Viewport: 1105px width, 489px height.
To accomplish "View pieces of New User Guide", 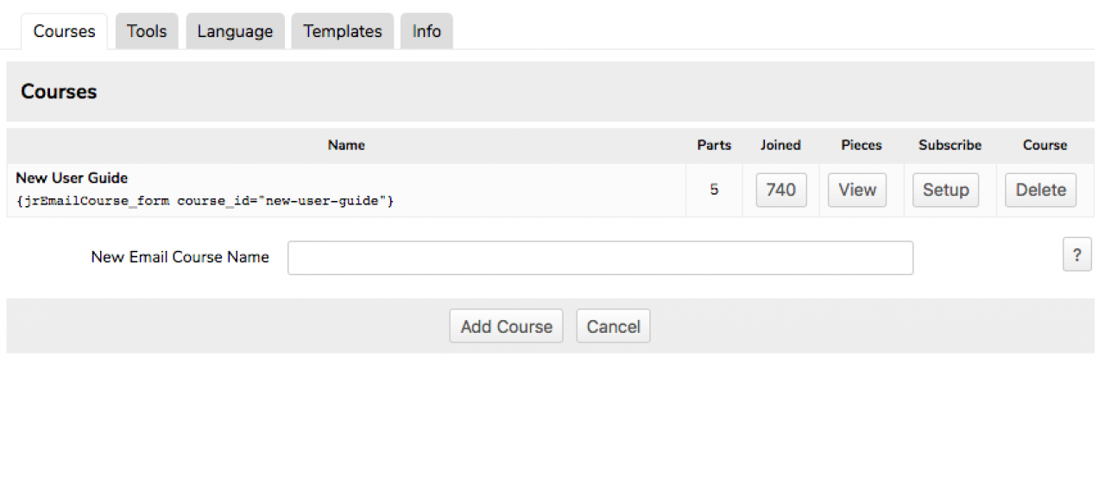I will coord(857,190).
